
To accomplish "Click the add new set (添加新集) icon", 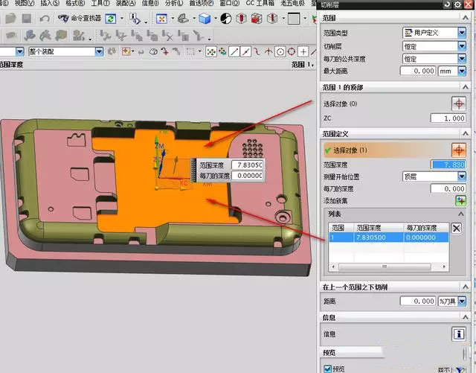I will (460, 200).
